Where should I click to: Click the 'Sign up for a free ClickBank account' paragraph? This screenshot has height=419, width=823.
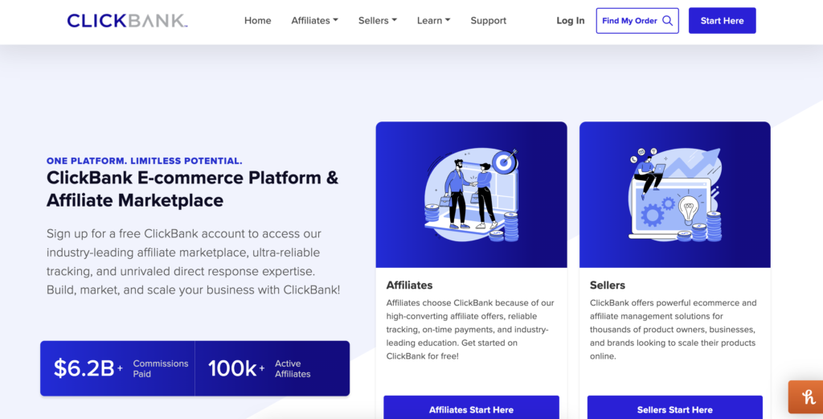193,261
